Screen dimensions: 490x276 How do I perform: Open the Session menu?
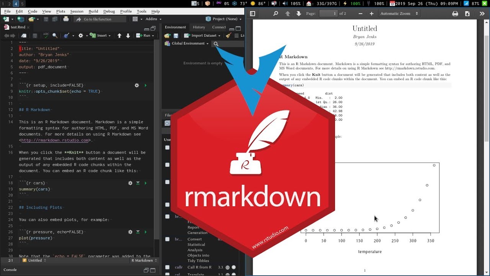point(77,11)
